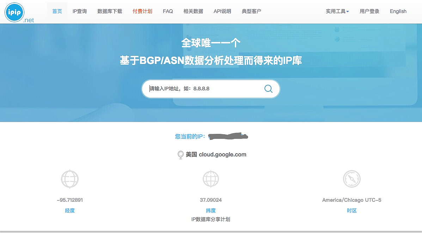Select 付费计划 in the navigation bar

point(142,11)
